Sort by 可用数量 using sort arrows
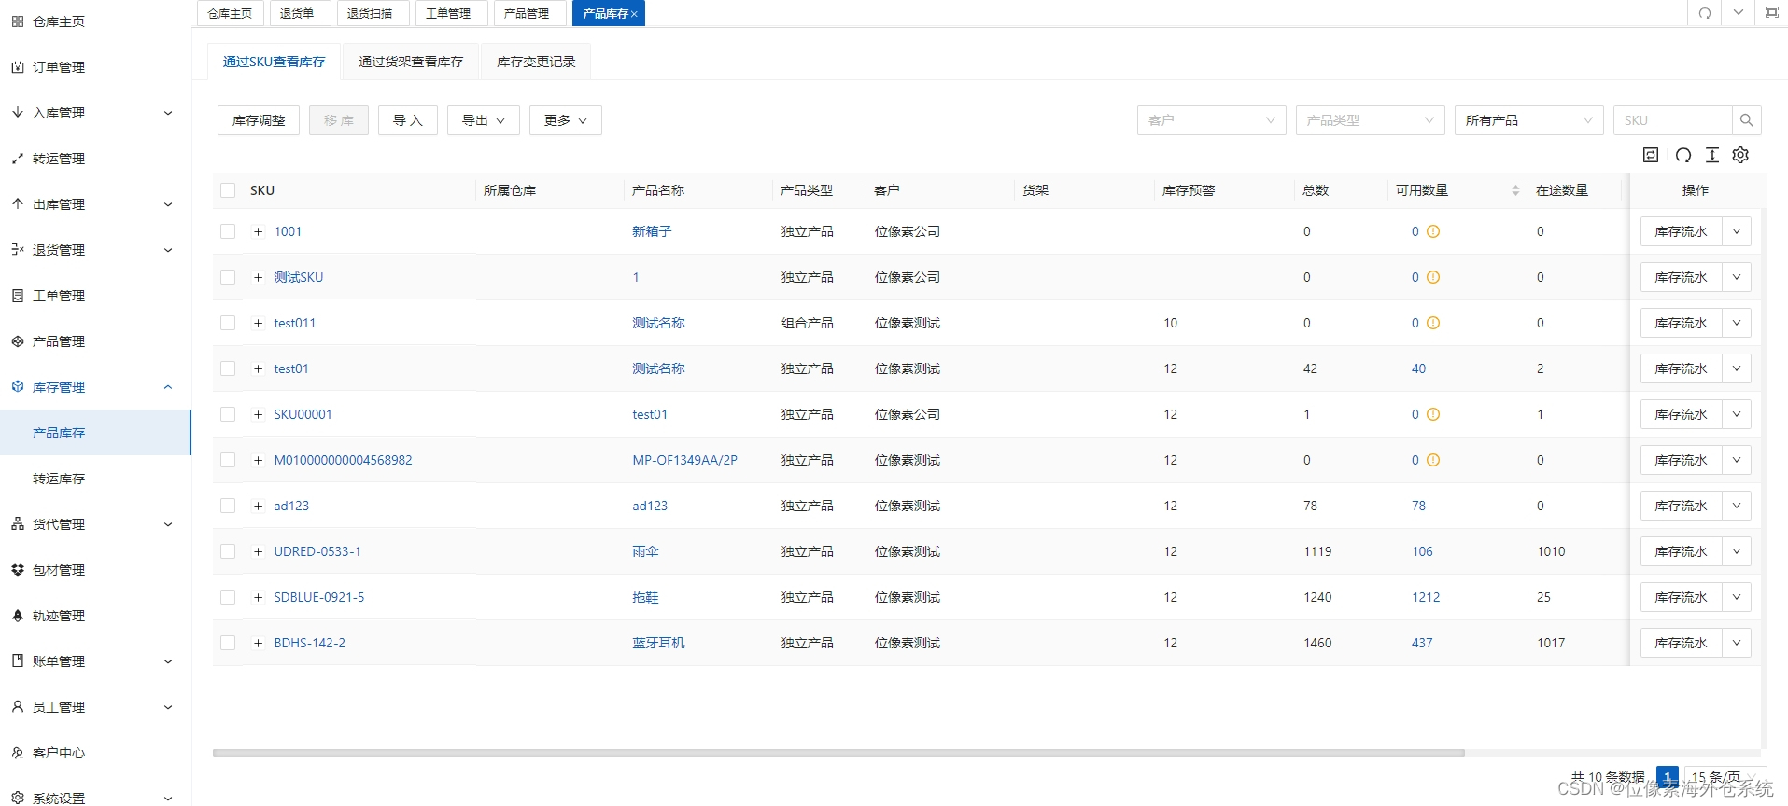Screen dimensions: 1788x806 point(1515,190)
